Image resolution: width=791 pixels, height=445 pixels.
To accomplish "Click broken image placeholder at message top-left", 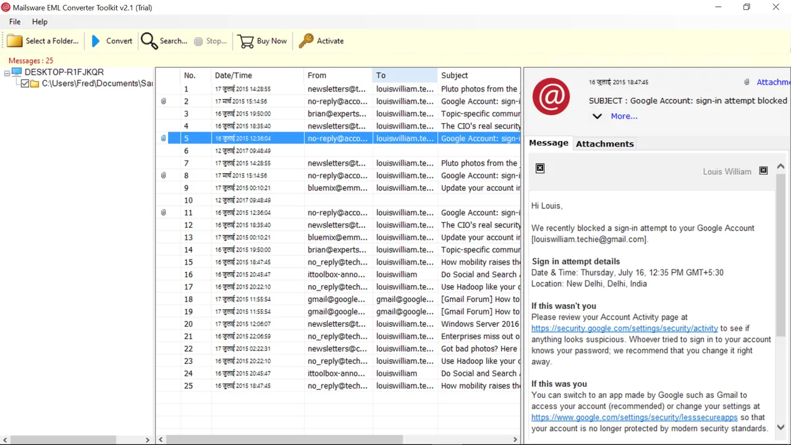I will pos(540,168).
